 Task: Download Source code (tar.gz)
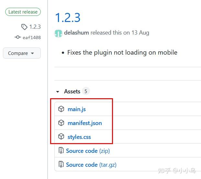(x=91, y=165)
